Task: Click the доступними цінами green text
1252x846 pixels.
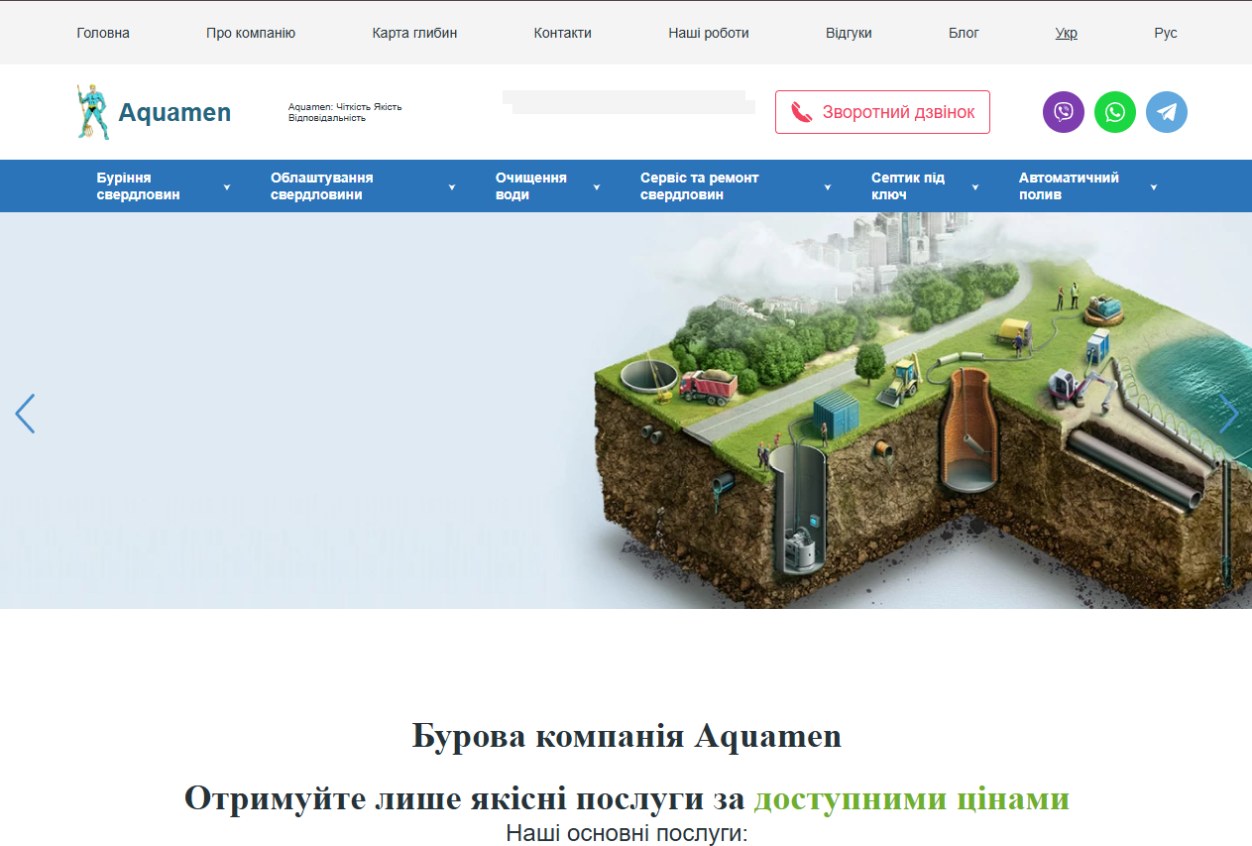Action: 912,798
